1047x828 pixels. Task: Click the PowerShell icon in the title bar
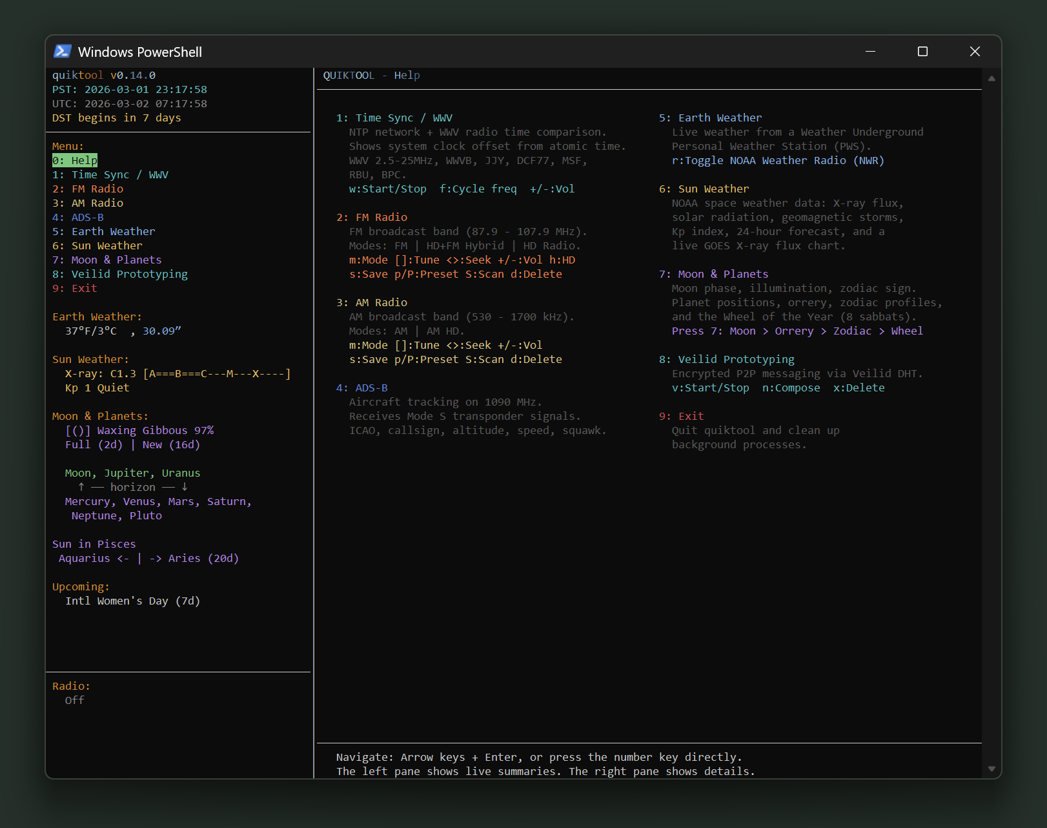(x=63, y=52)
